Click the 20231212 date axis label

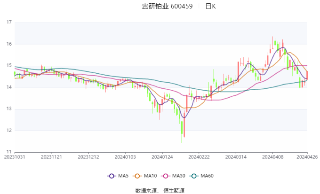pyautogui.click(x=88, y=157)
